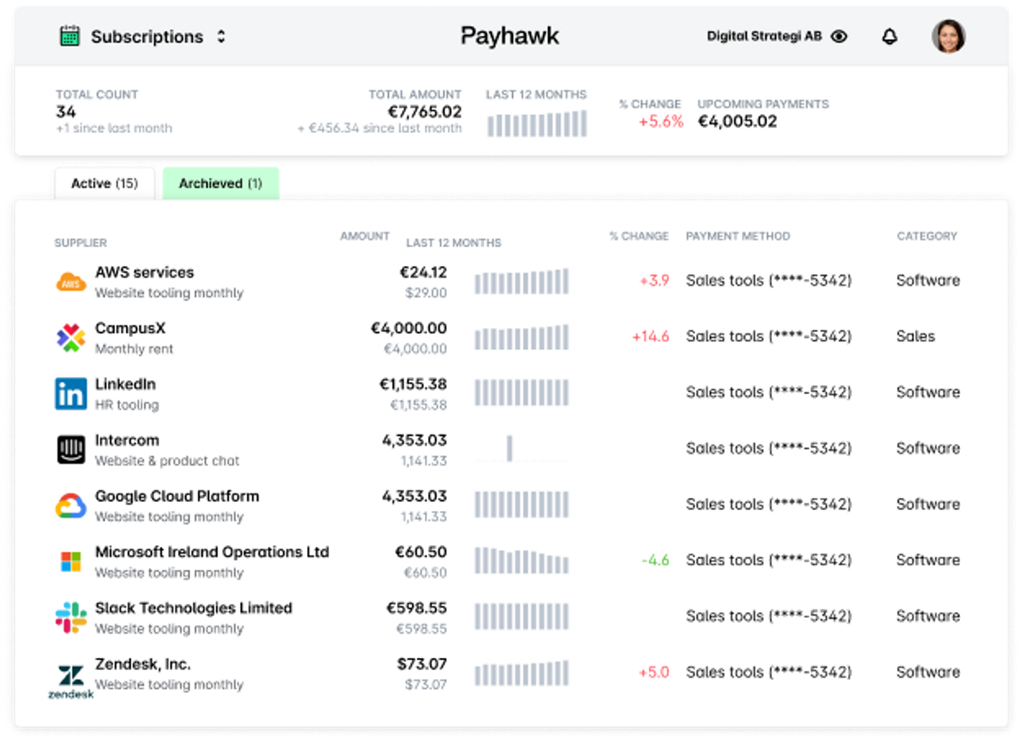
Task: Sort by the CATEGORY column header
Action: click(927, 236)
